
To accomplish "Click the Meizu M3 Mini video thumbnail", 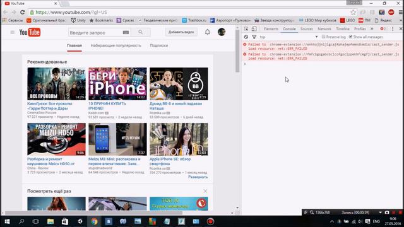I will [117, 139].
